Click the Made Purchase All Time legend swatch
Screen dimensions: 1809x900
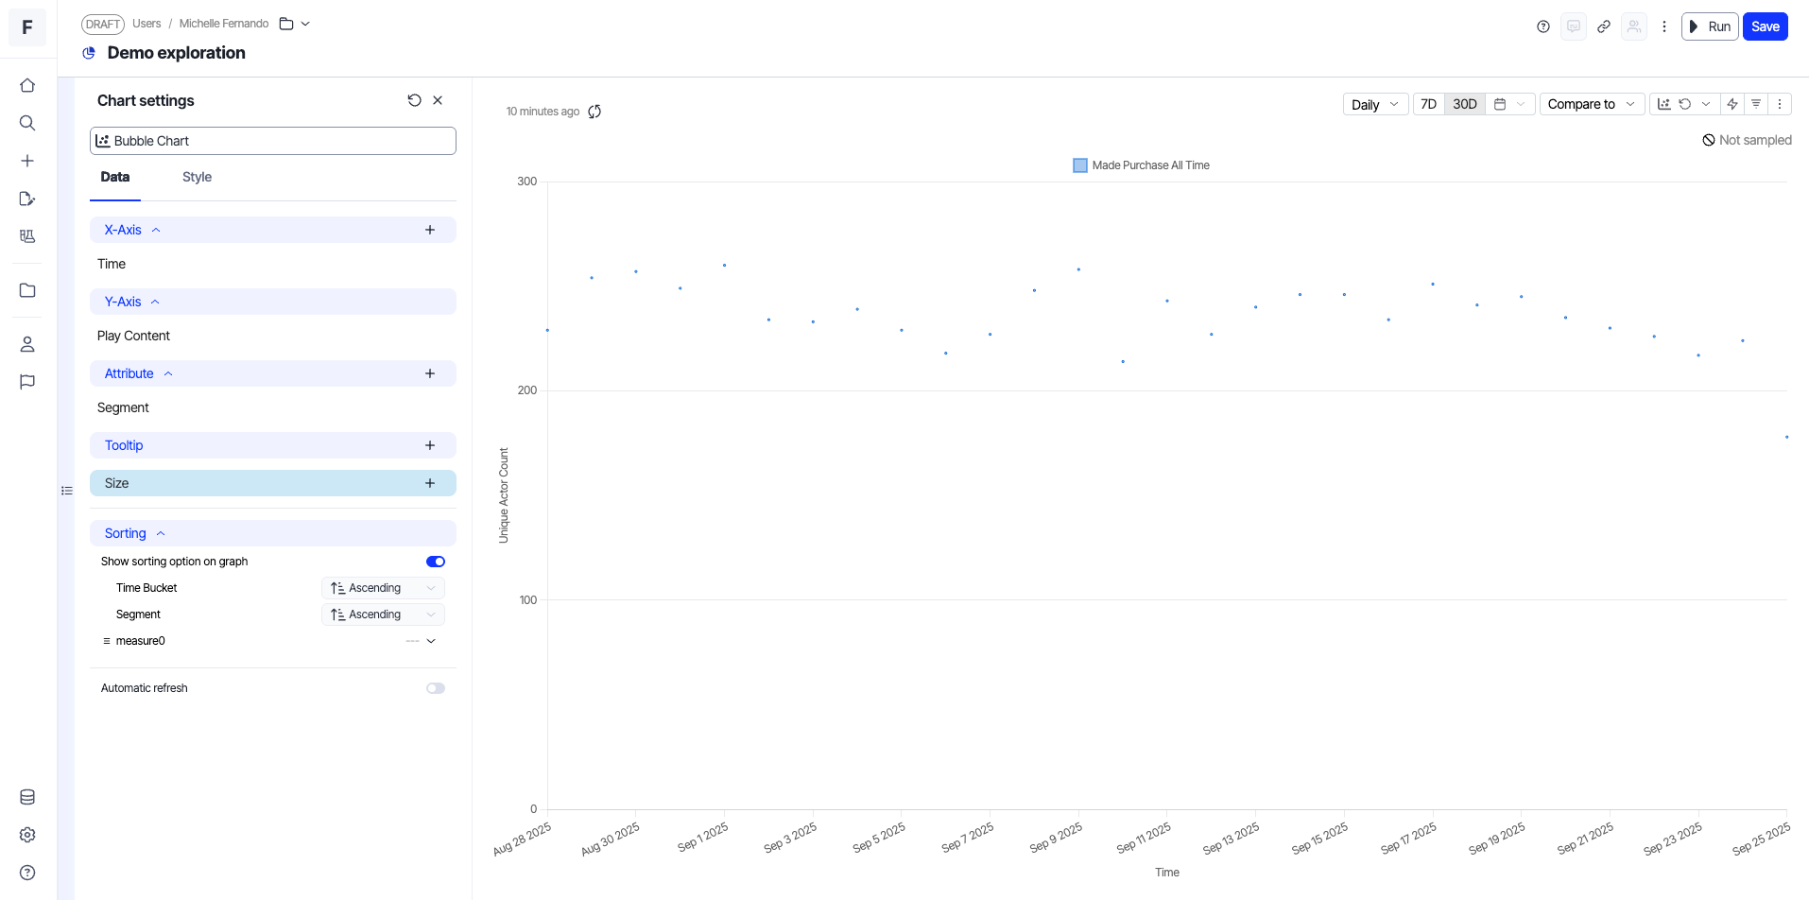tap(1080, 165)
